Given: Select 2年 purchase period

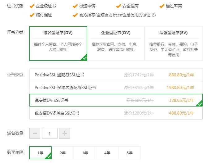Looking at the screenshot, I should tap(63, 153).
